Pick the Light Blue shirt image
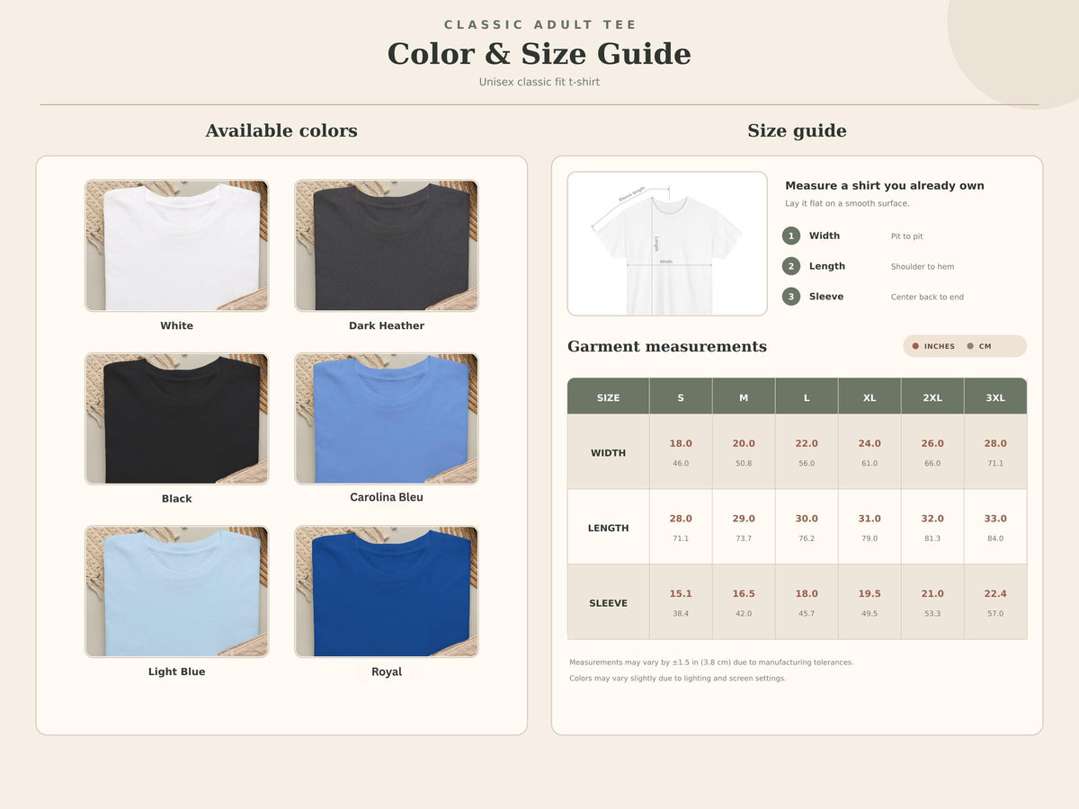Viewport: 1079px width, 809px height. pyautogui.click(x=177, y=591)
